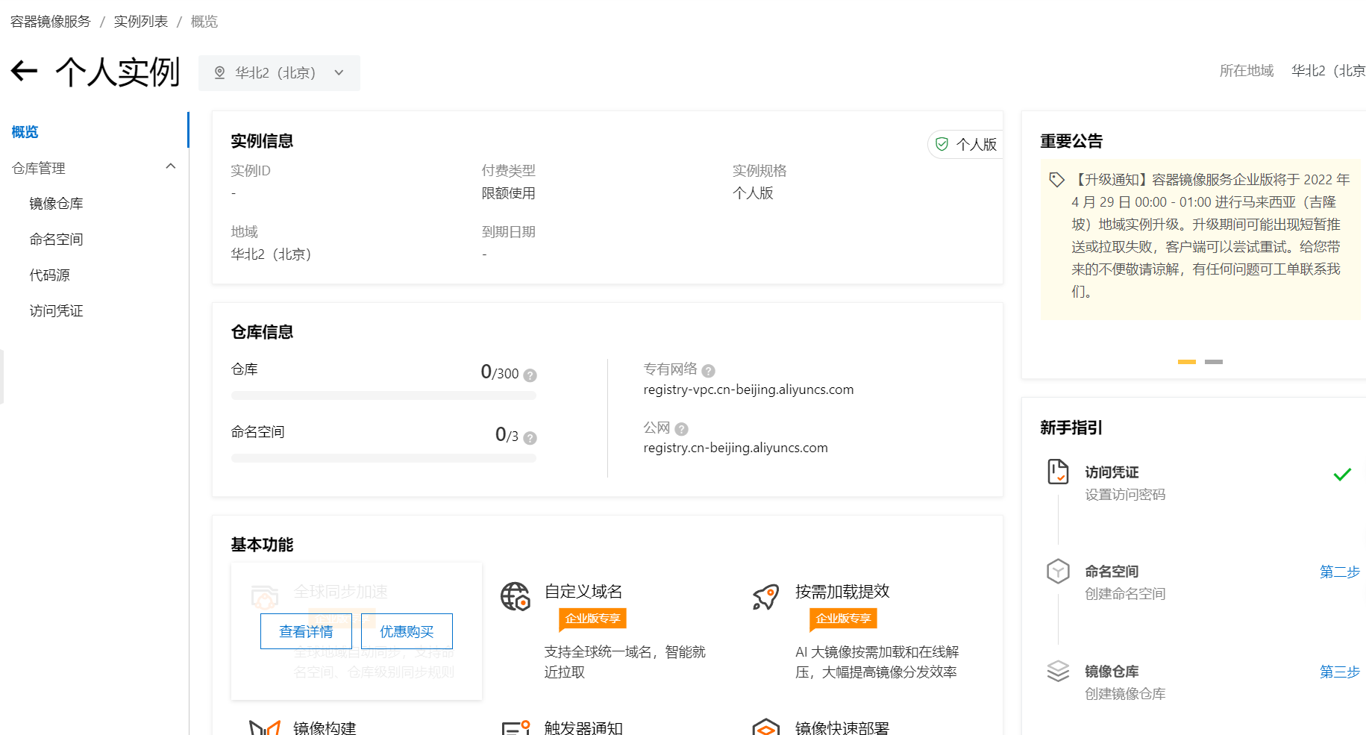The image size is (1366, 735).
Task: Click the 优惠购买 button
Action: 407,631
